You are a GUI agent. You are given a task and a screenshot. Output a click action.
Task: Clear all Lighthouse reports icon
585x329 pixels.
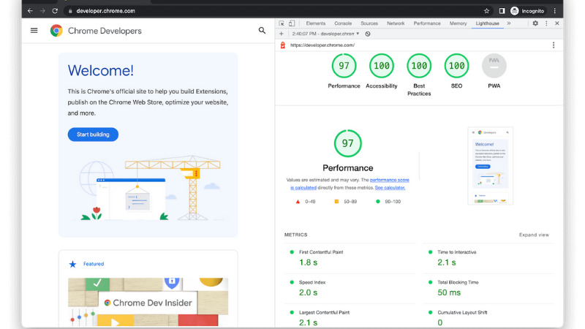pos(368,34)
